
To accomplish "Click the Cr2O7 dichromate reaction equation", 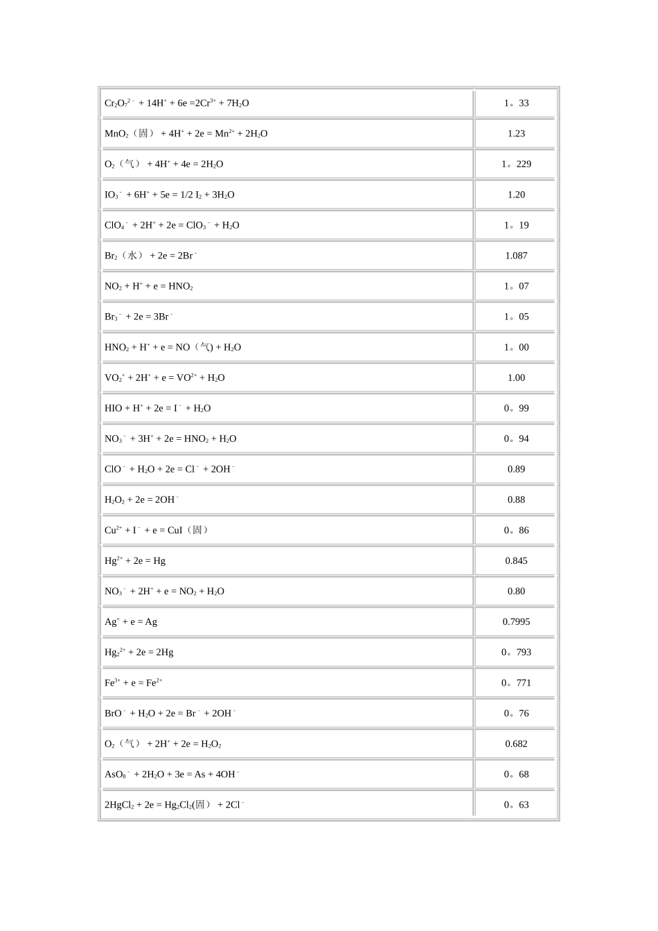I will [x=177, y=103].
